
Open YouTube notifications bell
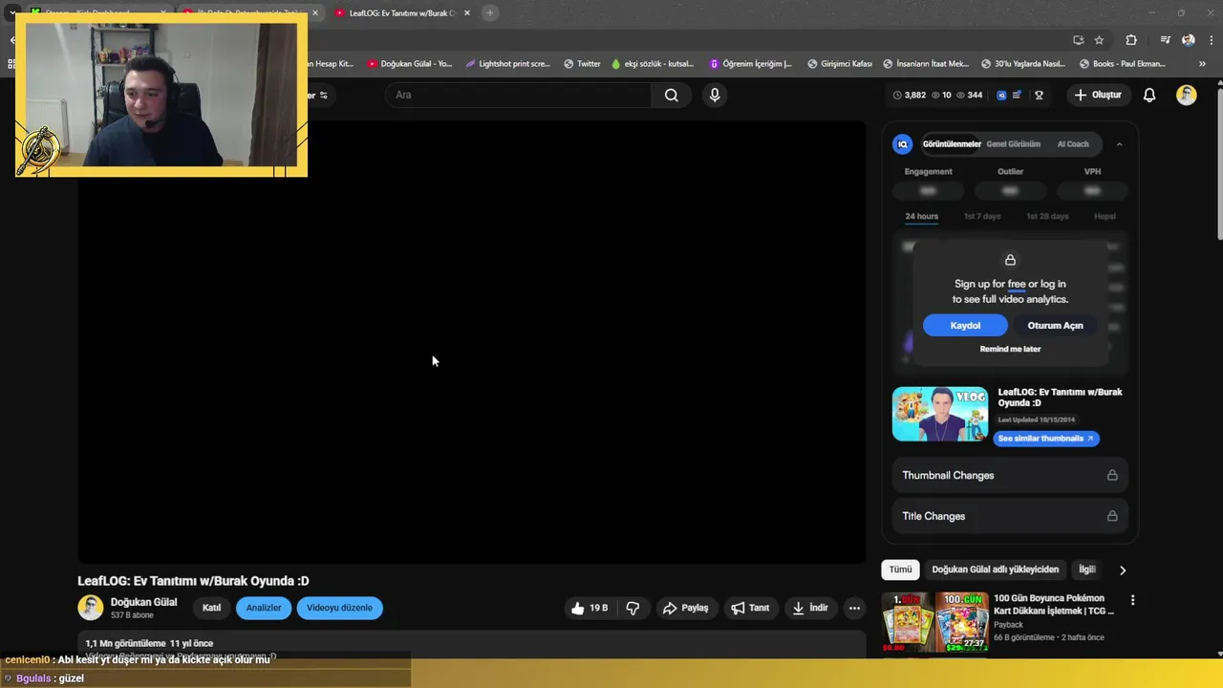(1149, 95)
